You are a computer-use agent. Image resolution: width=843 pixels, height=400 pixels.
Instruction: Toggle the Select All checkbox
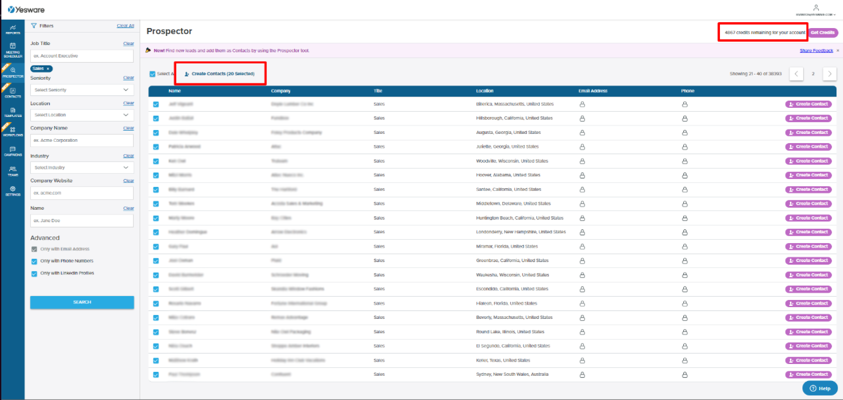(x=153, y=74)
